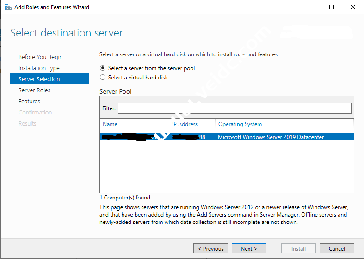
Task: Maximize the wizard window
Action: pos(332,7)
